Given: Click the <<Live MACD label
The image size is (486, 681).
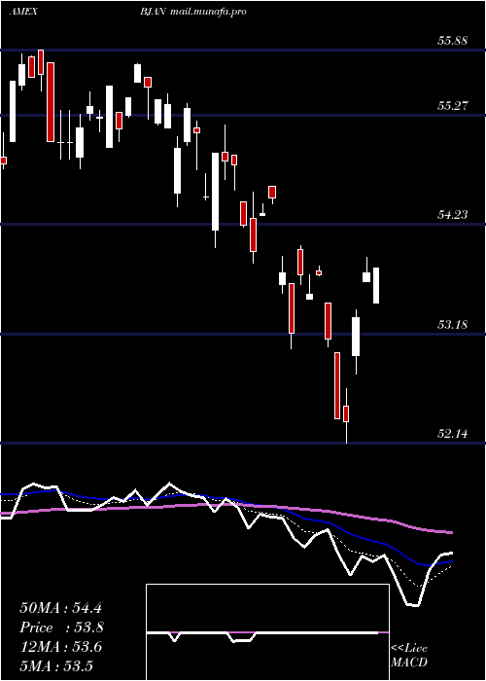Looking at the screenshot, I should coord(409,656).
